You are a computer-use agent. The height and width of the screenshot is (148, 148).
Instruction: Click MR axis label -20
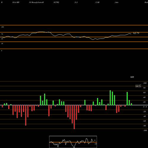[x=144, y=112]
